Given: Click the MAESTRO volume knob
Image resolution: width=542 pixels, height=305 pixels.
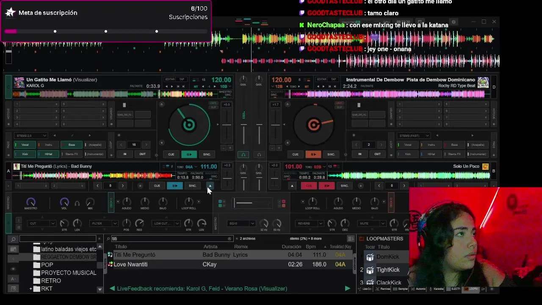Looking at the screenshot, I should (30, 202).
